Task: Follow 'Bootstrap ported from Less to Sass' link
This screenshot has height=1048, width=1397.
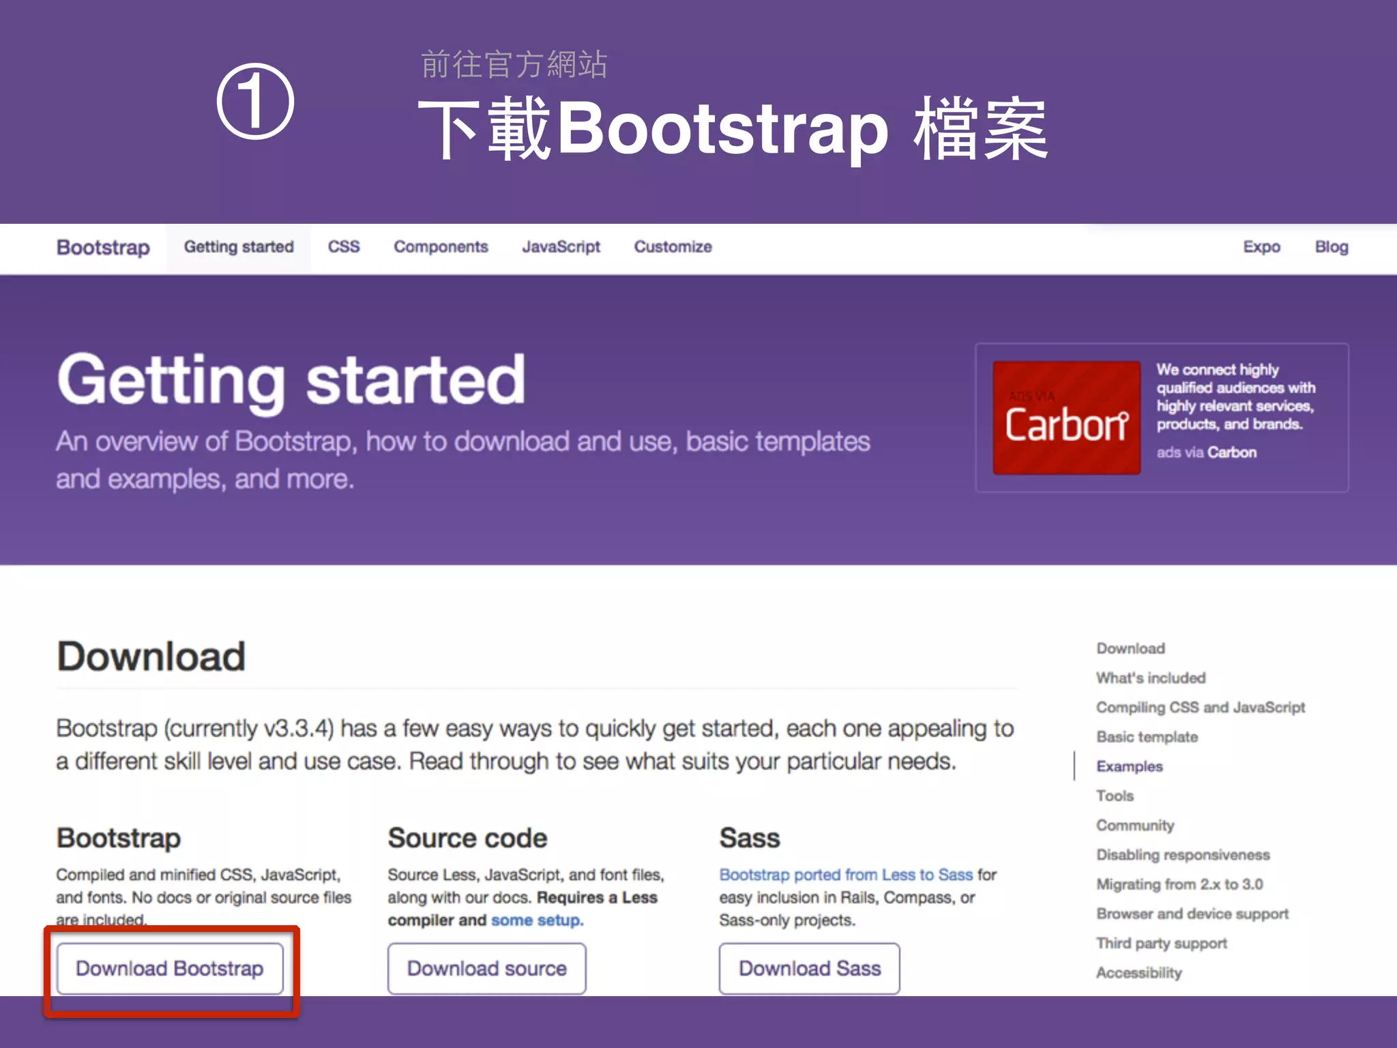Action: tap(846, 875)
